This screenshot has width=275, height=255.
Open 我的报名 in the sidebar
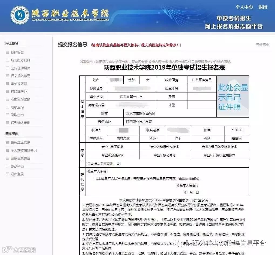tap(17, 52)
